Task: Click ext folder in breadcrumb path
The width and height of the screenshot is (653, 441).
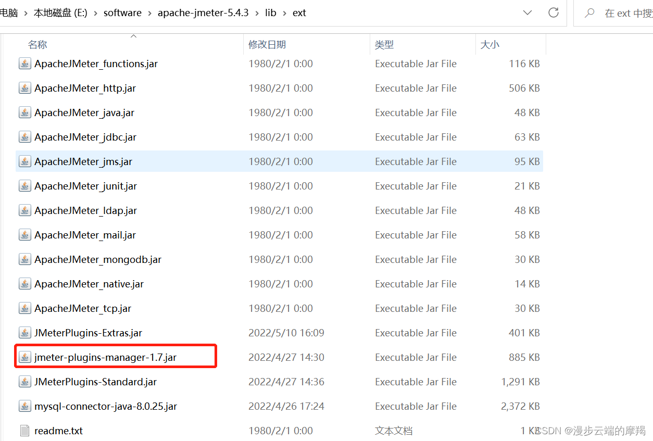Action: [x=299, y=13]
